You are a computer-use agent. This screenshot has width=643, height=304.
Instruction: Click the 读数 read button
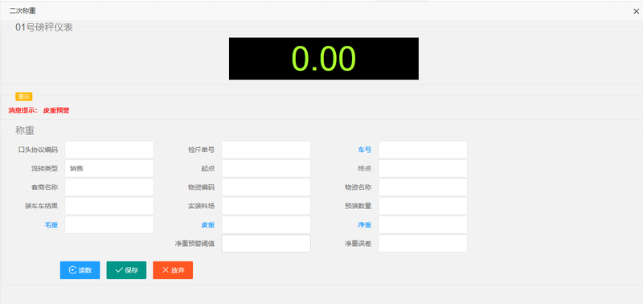[x=80, y=270]
